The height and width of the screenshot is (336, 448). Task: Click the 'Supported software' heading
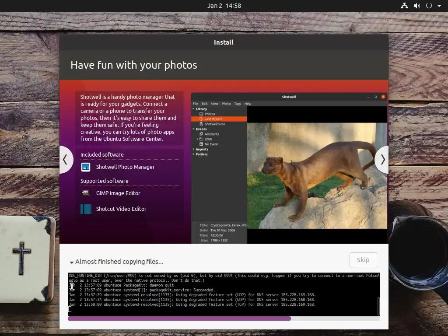[x=104, y=181]
